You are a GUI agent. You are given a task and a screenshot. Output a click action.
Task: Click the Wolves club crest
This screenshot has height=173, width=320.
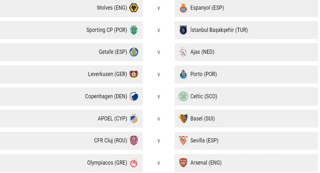pos(134,8)
